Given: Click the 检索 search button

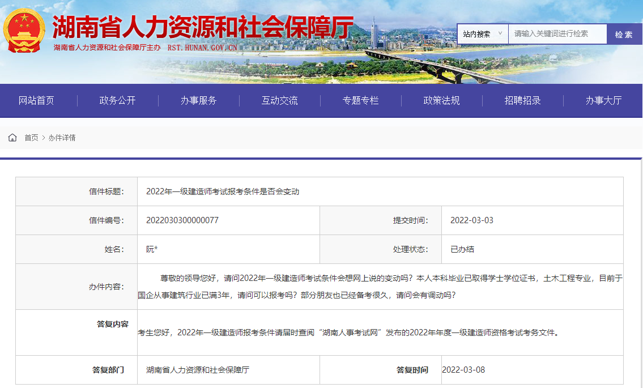Looking at the screenshot, I should [x=624, y=33].
